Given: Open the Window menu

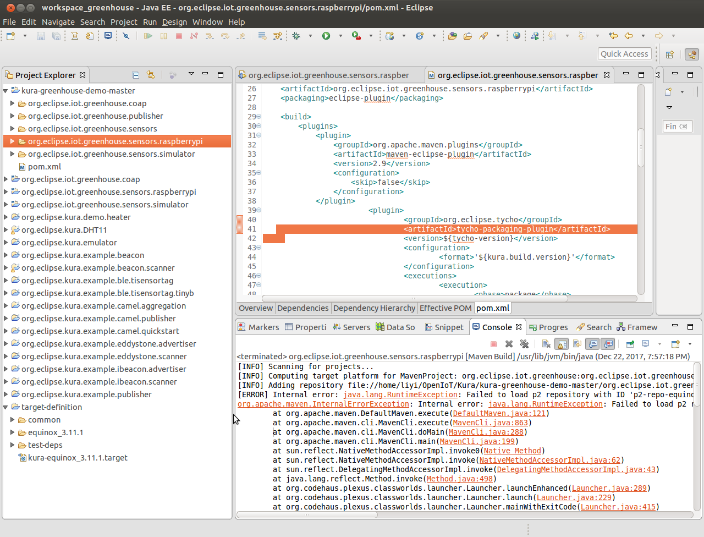Looking at the screenshot, I should pyautogui.click(x=207, y=22).
